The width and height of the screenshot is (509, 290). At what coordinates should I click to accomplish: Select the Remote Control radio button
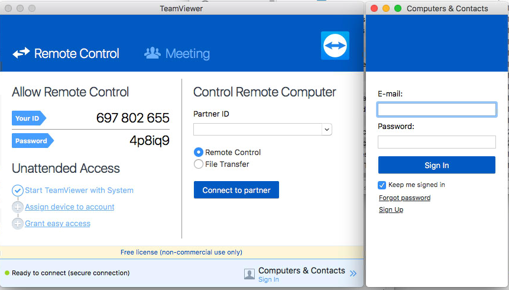(199, 152)
